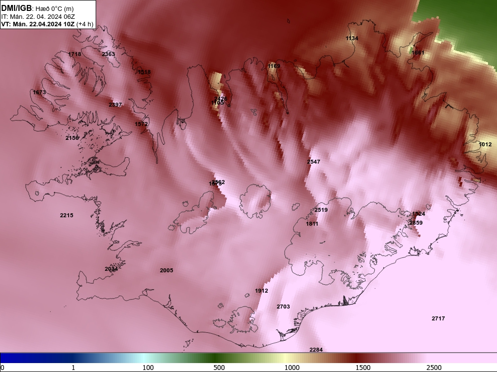The height and width of the screenshot is (372, 497).
Task: Click the 2284 label near bottom edge
Action: tap(316, 350)
